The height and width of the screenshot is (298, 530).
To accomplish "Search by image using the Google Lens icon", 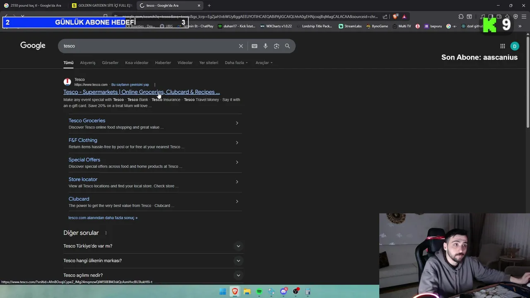I will click(277, 46).
